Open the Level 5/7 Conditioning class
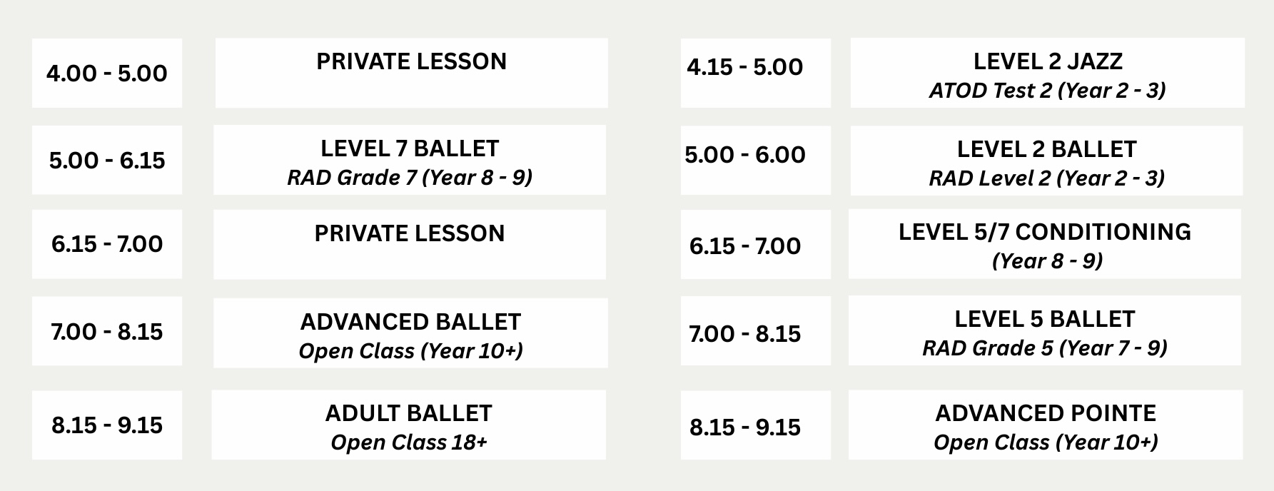This screenshot has width=1274, height=491. click(1045, 244)
